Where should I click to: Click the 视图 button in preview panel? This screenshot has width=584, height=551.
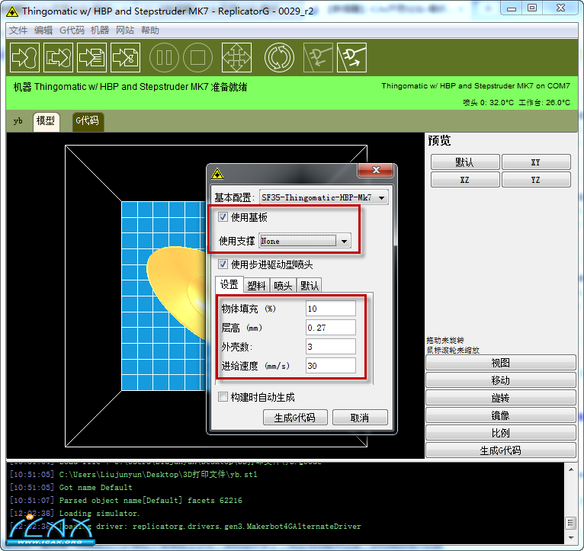501,363
